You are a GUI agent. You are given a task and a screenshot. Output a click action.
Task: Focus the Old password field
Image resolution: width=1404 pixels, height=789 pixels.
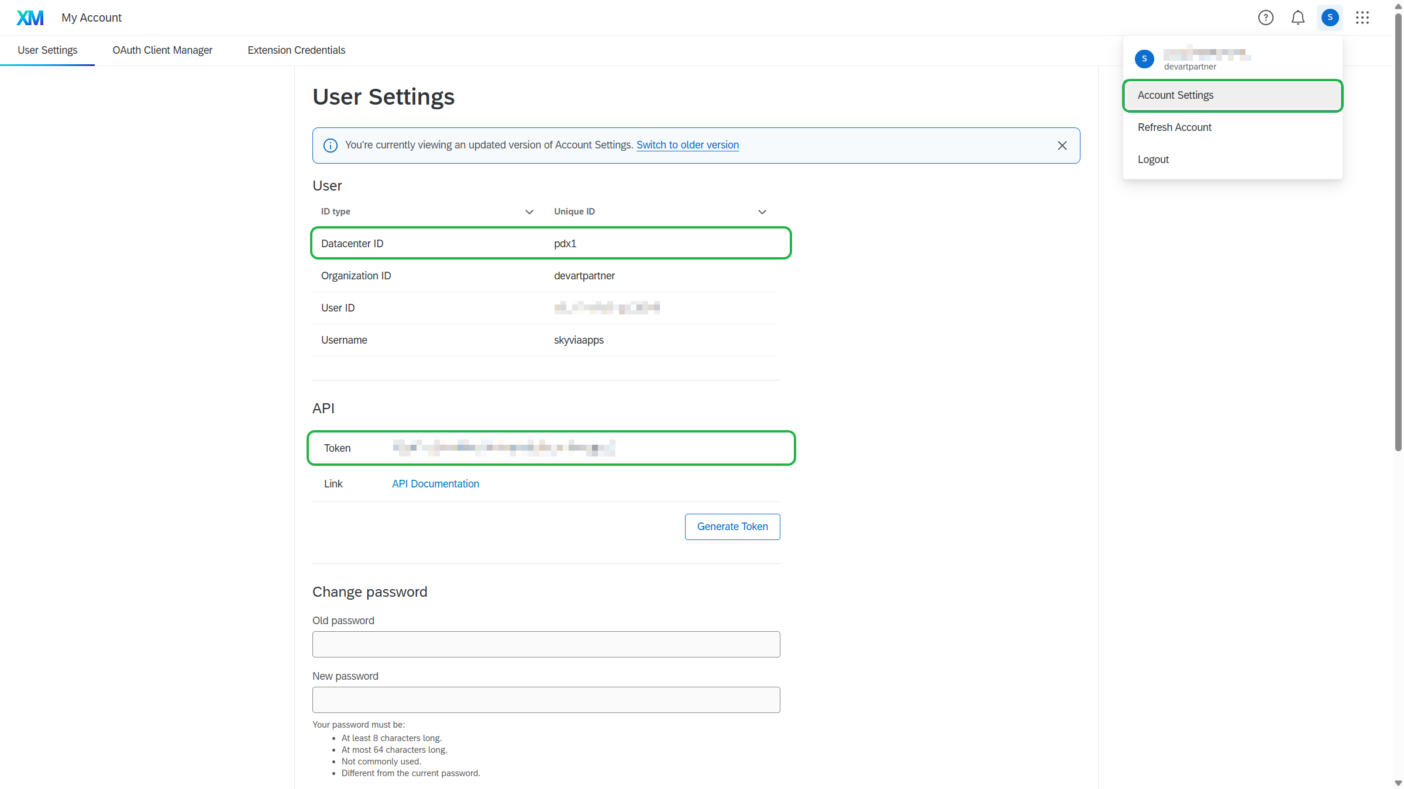(x=546, y=644)
